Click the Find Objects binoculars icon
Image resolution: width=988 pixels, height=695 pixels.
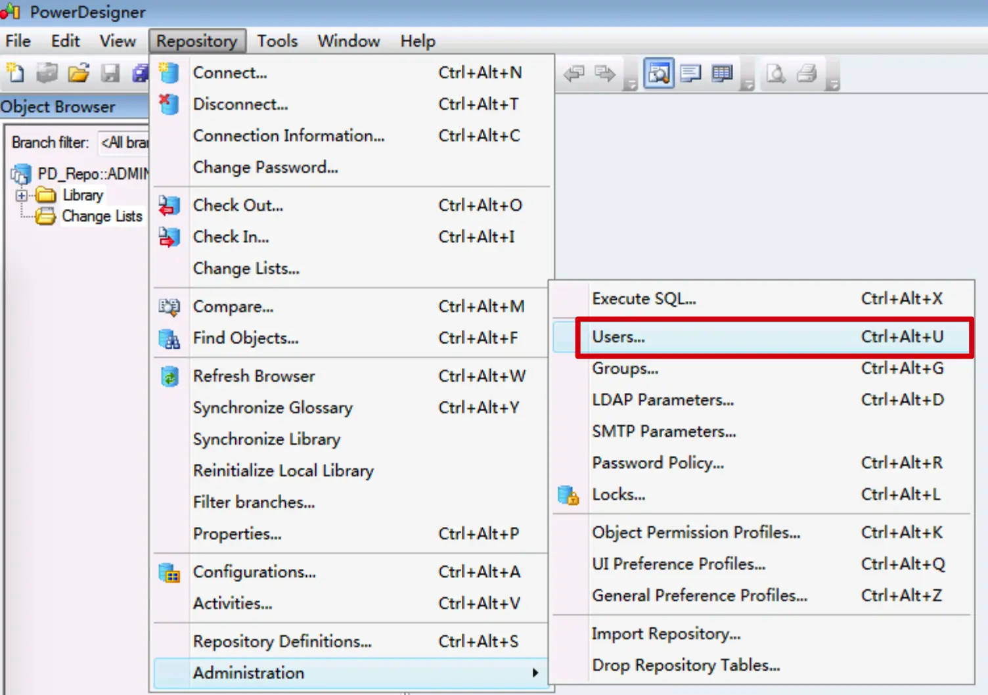[169, 338]
